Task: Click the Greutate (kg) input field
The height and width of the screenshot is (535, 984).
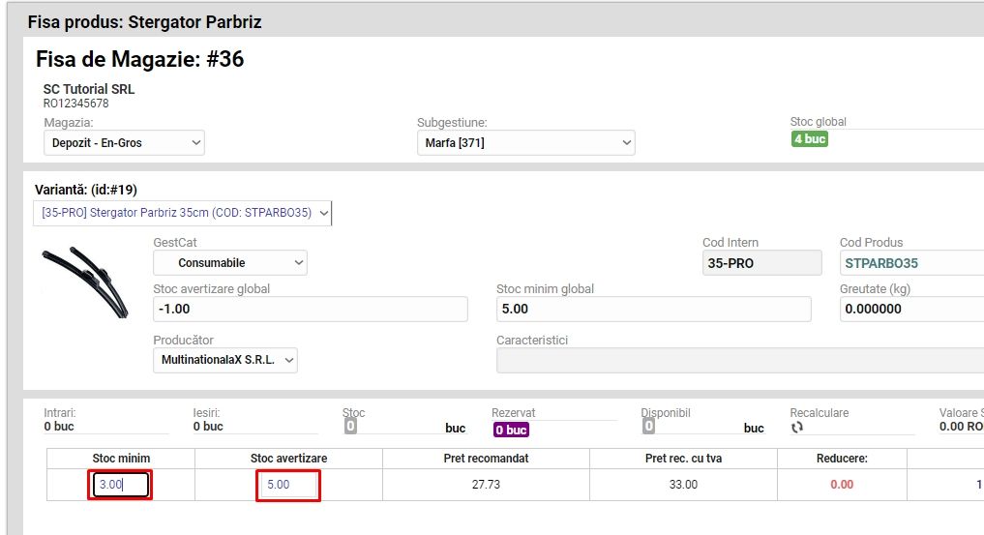Action: click(x=909, y=309)
